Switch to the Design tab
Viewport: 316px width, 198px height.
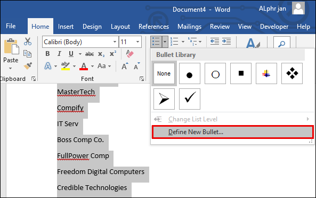92,27
